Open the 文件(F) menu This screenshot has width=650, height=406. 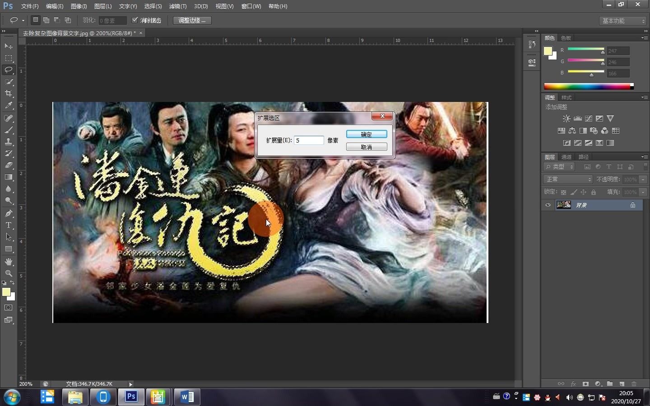click(30, 6)
